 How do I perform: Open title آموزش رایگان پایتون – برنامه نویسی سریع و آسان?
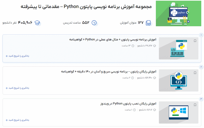[109, 72]
